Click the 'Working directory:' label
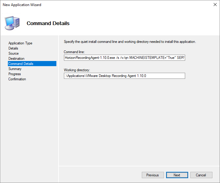Viewport: 220px width, 183px height. pyautogui.click(x=77, y=70)
